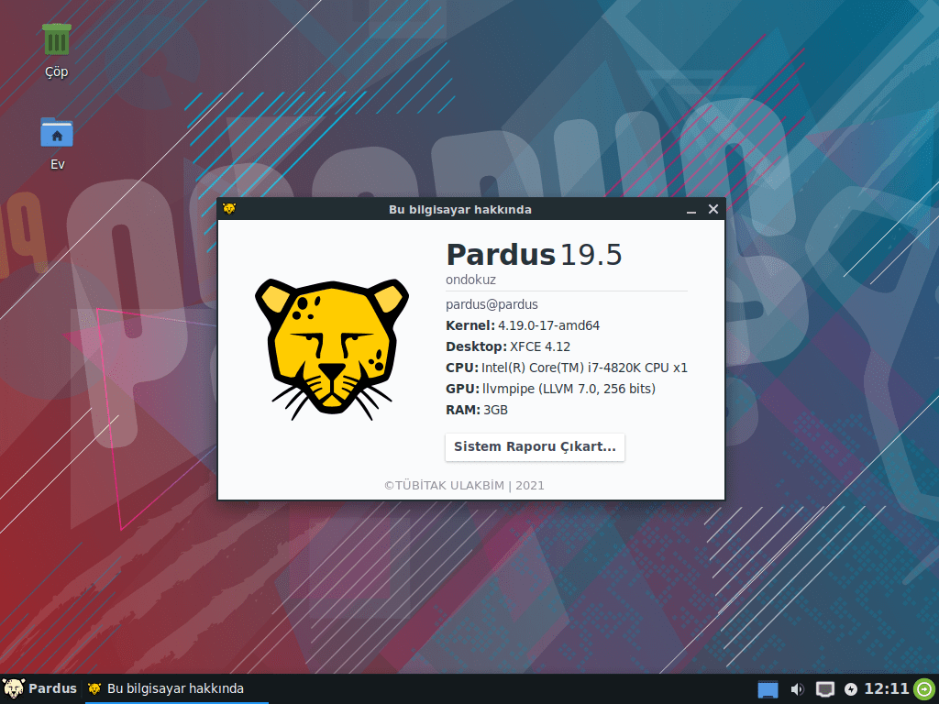939x704 pixels.
Task: Click the CPU info text line
Action: pyautogui.click(x=566, y=368)
